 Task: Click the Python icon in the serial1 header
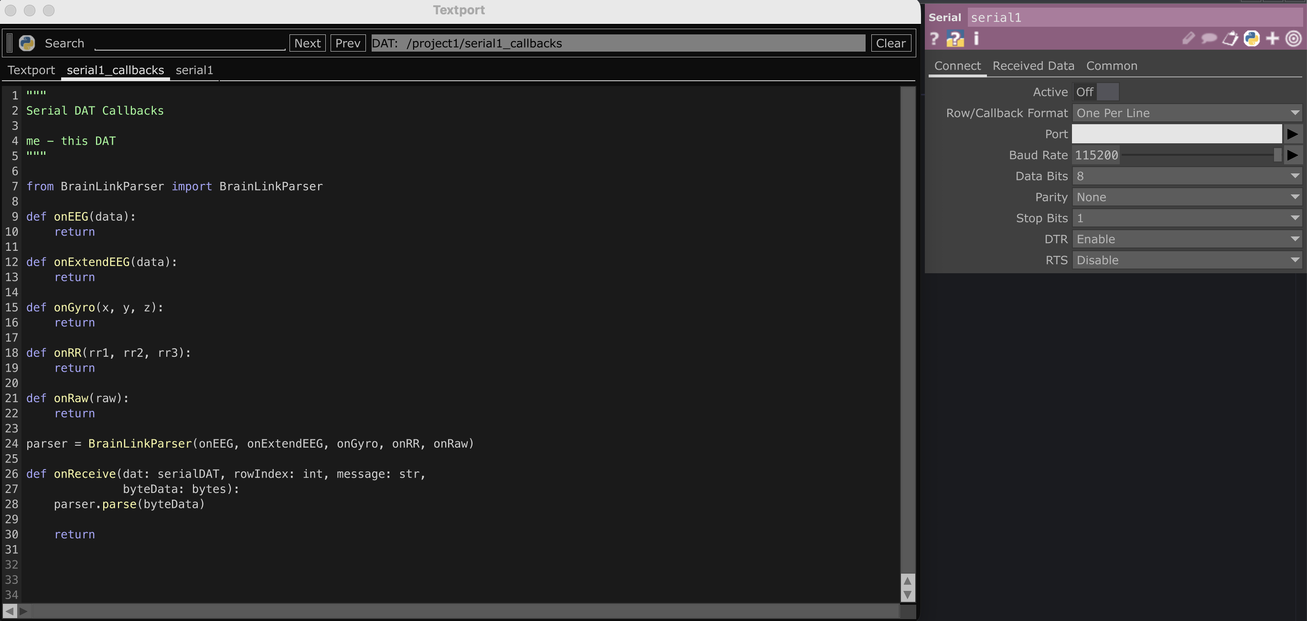(1251, 39)
